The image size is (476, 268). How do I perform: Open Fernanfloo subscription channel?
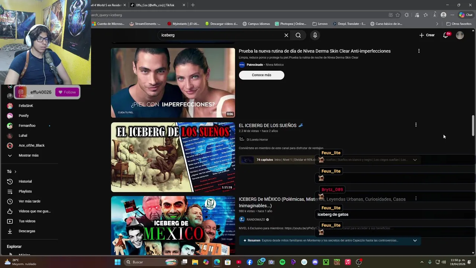pyautogui.click(x=27, y=125)
